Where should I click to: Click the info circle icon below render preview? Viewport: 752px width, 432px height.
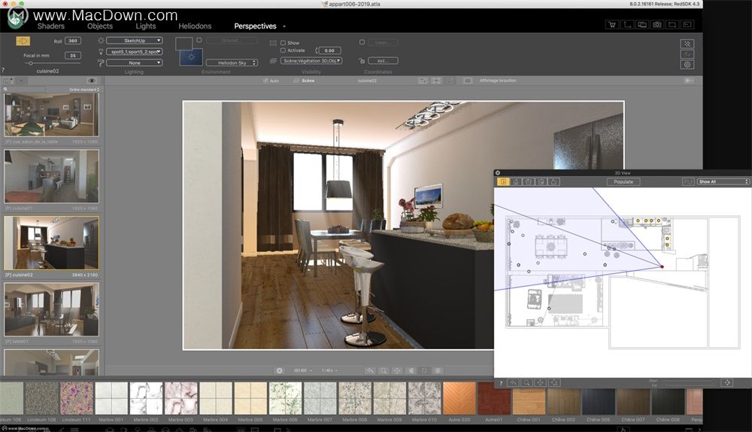(x=438, y=370)
